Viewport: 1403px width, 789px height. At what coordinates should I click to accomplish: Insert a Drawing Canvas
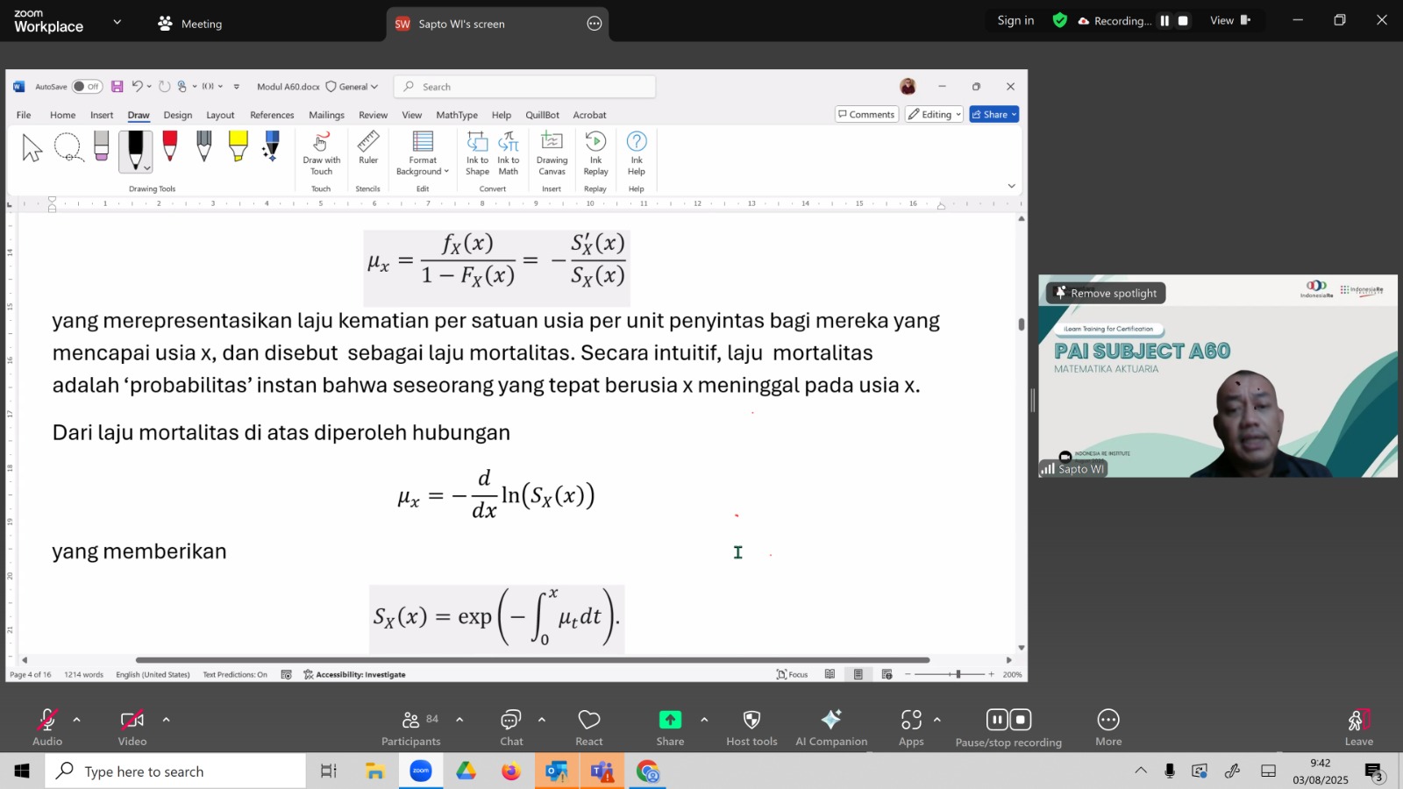pyautogui.click(x=552, y=153)
